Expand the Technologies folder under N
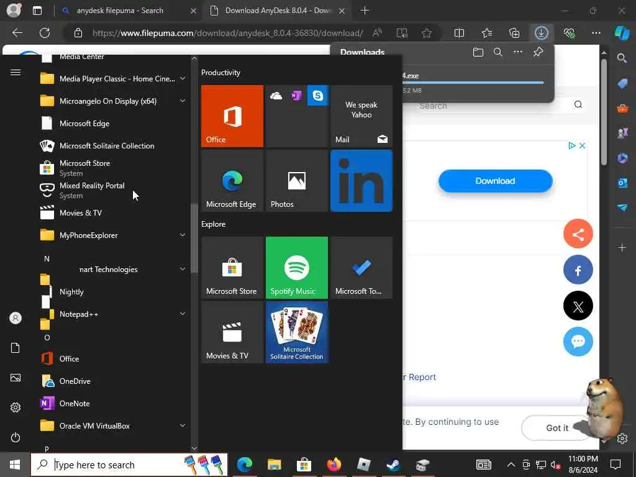Screen dimensions: 636x477 pos(183,270)
